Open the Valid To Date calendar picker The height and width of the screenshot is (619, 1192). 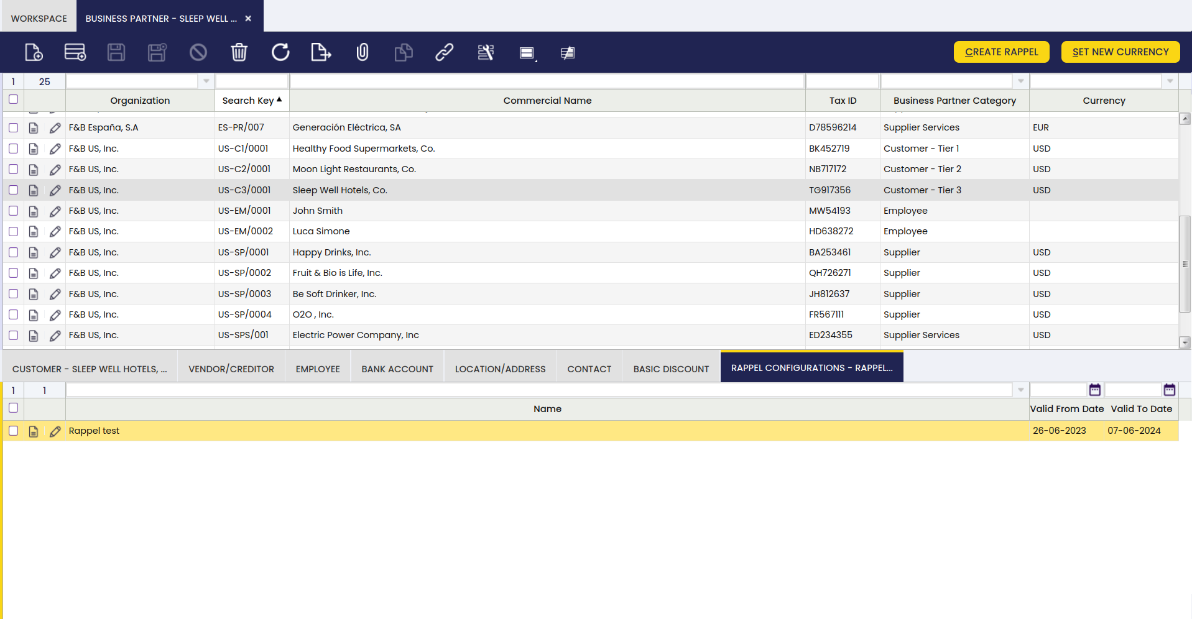coord(1170,390)
